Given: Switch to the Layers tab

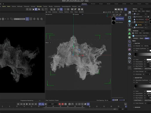Looking at the screenshot, I should [143, 31].
